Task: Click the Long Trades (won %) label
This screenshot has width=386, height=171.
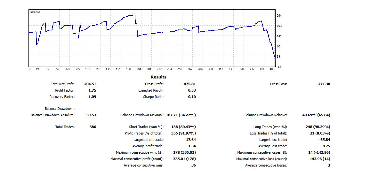Action: [x=270, y=127]
